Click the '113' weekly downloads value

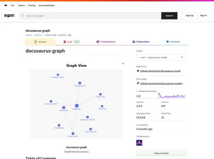(x=138, y=96)
